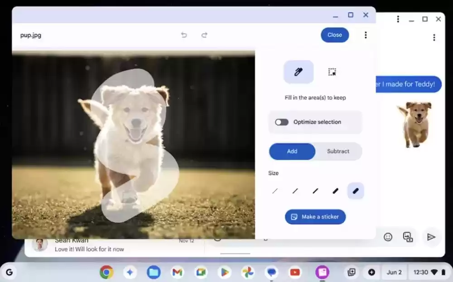Attach an image in the Messages conversation

407,237
